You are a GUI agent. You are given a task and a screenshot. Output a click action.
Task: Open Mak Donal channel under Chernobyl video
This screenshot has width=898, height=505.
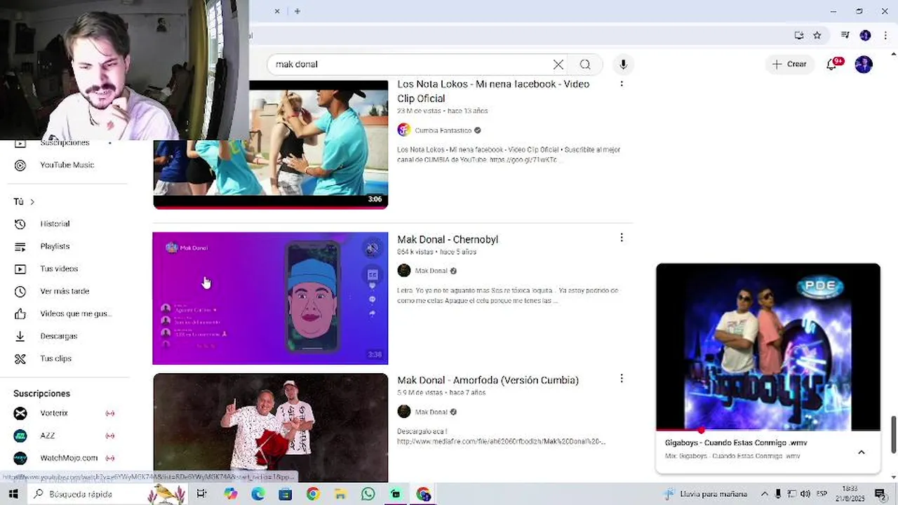click(x=431, y=271)
